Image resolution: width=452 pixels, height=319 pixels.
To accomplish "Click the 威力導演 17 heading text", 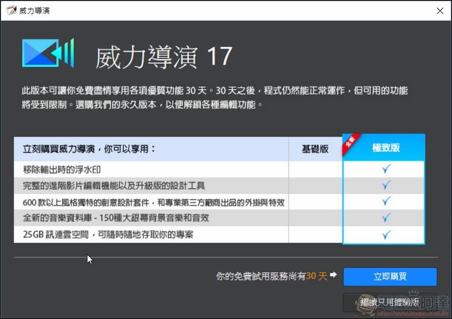I will (x=164, y=56).
